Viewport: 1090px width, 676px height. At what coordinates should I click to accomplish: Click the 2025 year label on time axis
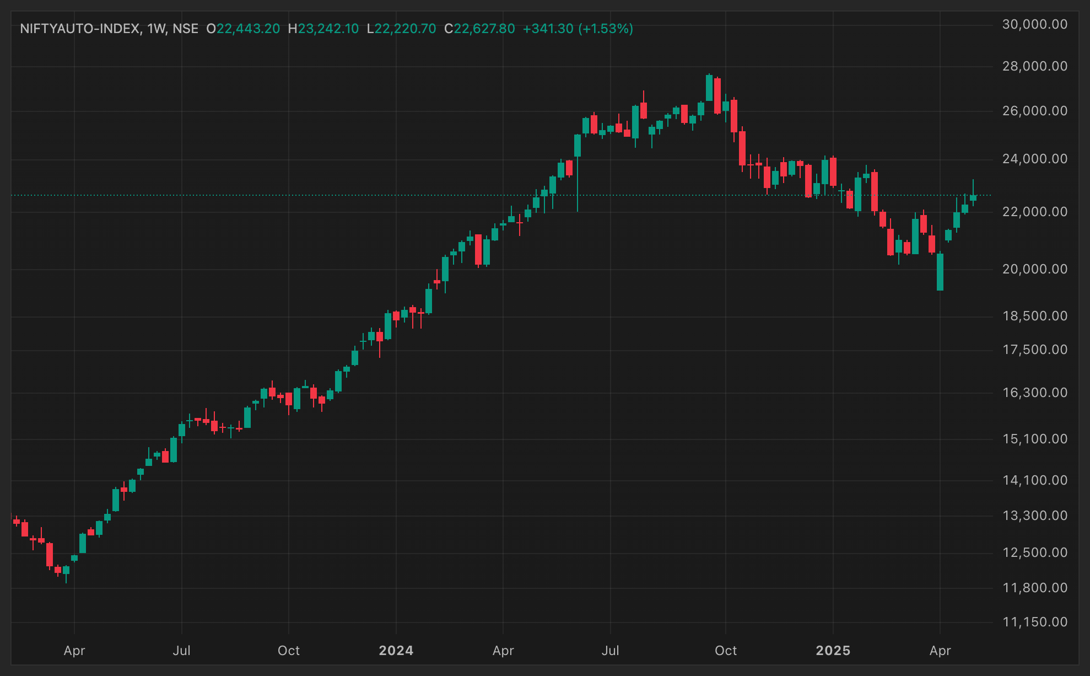tap(833, 651)
